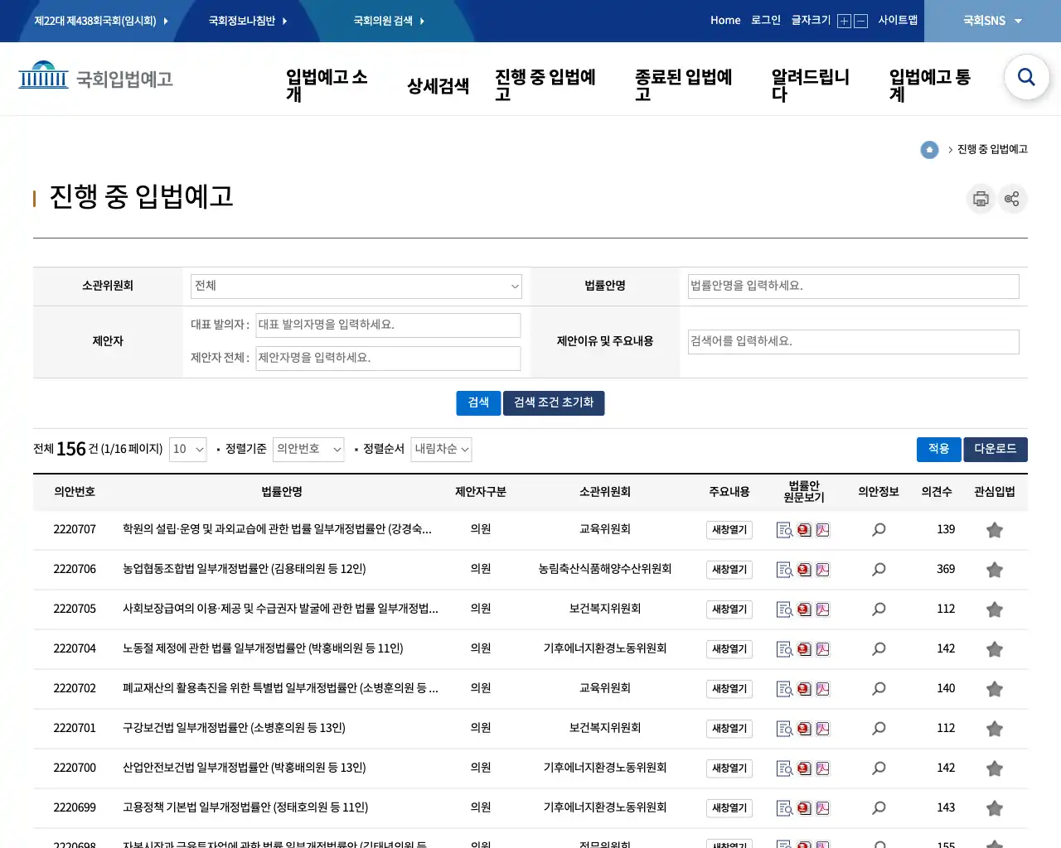1061x848 pixels.
Task: Open the 상세검색 menu
Action: (x=438, y=86)
